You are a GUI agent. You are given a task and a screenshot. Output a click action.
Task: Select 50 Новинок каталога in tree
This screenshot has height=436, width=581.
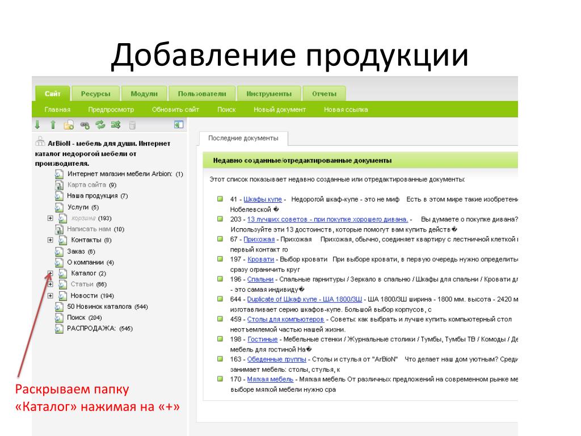pos(107,307)
